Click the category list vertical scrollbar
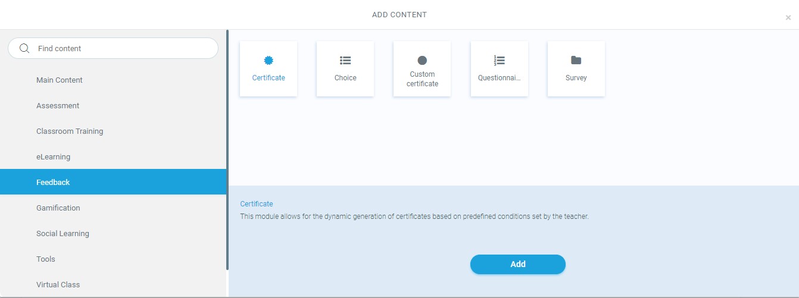 point(227,149)
